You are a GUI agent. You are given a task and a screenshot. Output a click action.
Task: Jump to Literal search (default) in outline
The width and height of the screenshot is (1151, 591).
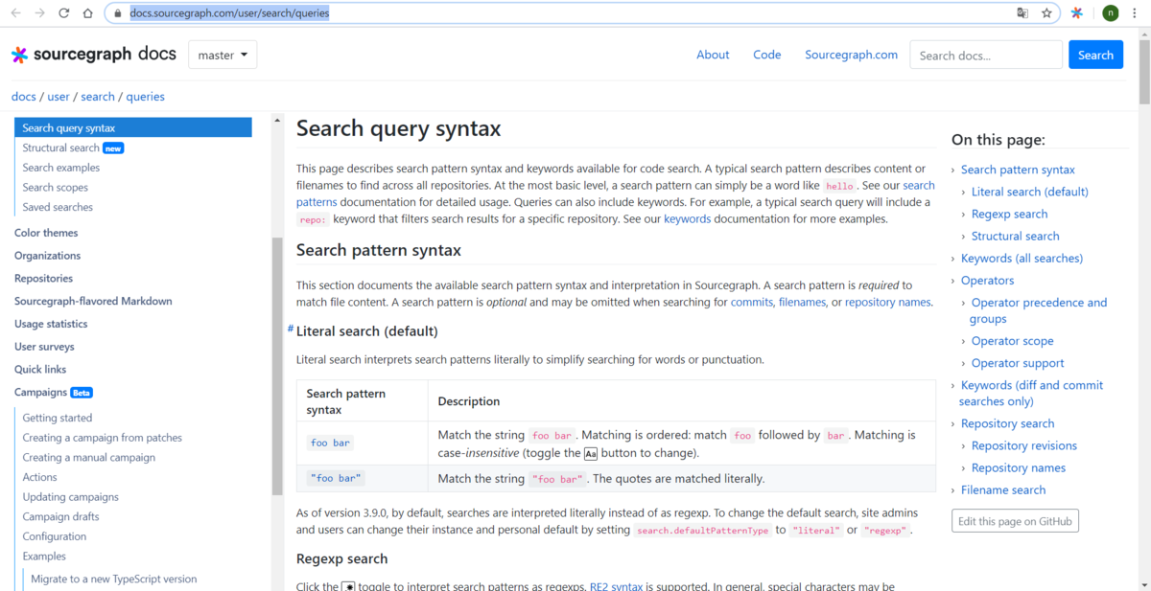click(x=1030, y=192)
